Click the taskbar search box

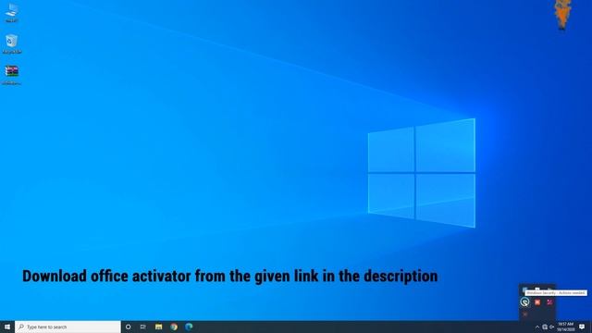coord(68,327)
